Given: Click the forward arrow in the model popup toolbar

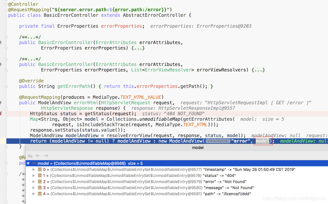Looking at the screenshot, I should pyautogui.click(x=46, y=156).
